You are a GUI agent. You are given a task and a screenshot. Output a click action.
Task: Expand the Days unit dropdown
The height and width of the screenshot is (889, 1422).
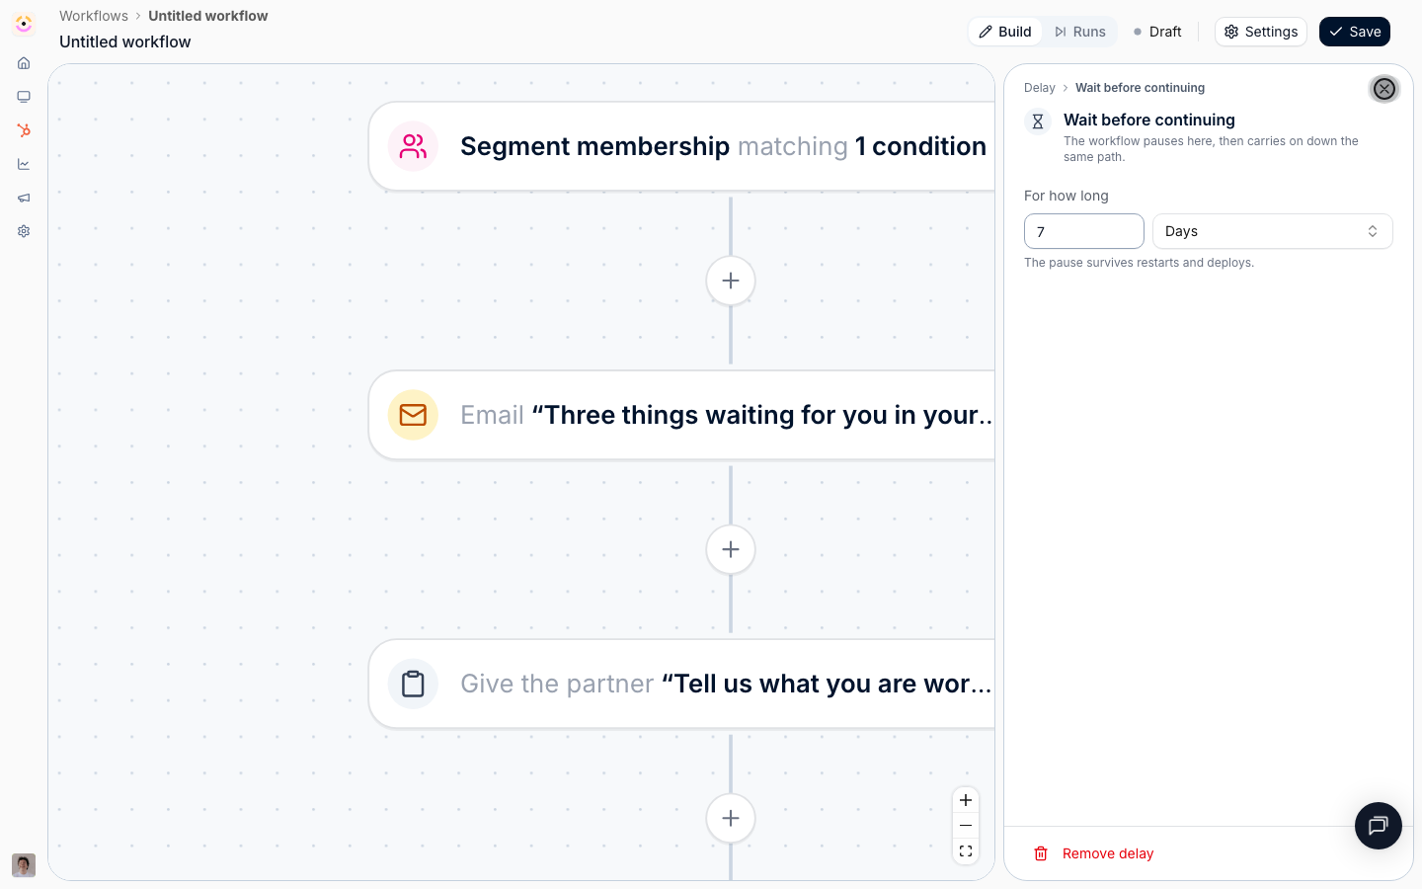[1272, 231]
